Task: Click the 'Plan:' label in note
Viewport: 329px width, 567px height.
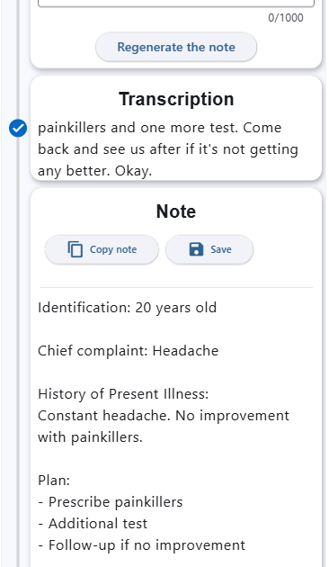Action: pyautogui.click(x=54, y=481)
